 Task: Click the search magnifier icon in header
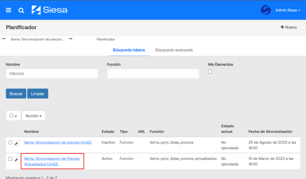click(x=21, y=10)
